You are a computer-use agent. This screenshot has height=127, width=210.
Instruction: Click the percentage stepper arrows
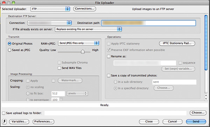[61, 99]
